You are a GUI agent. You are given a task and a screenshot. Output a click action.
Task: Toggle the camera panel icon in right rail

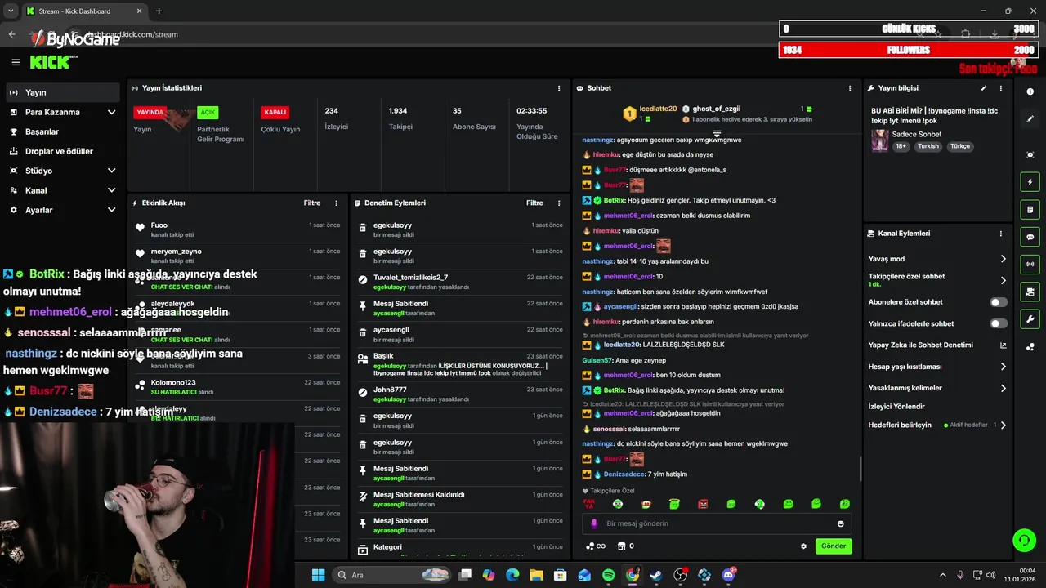(x=1030, y=292)
